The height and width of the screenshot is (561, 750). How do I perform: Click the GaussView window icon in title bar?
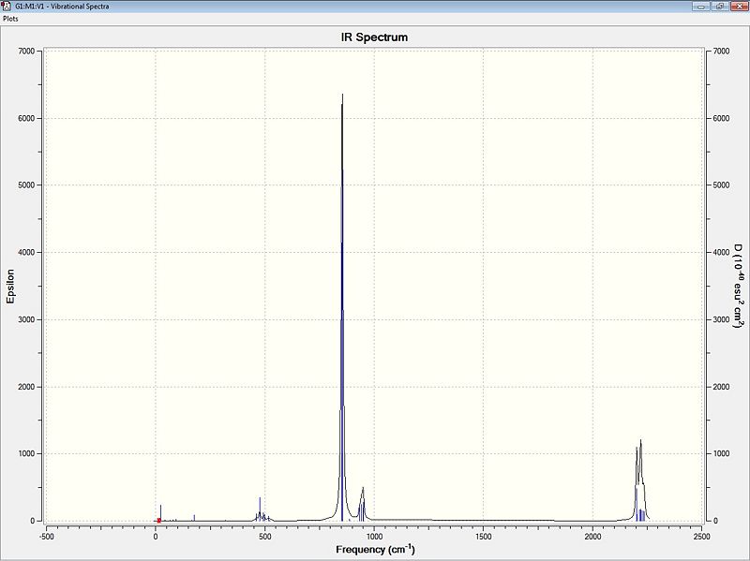6,7
